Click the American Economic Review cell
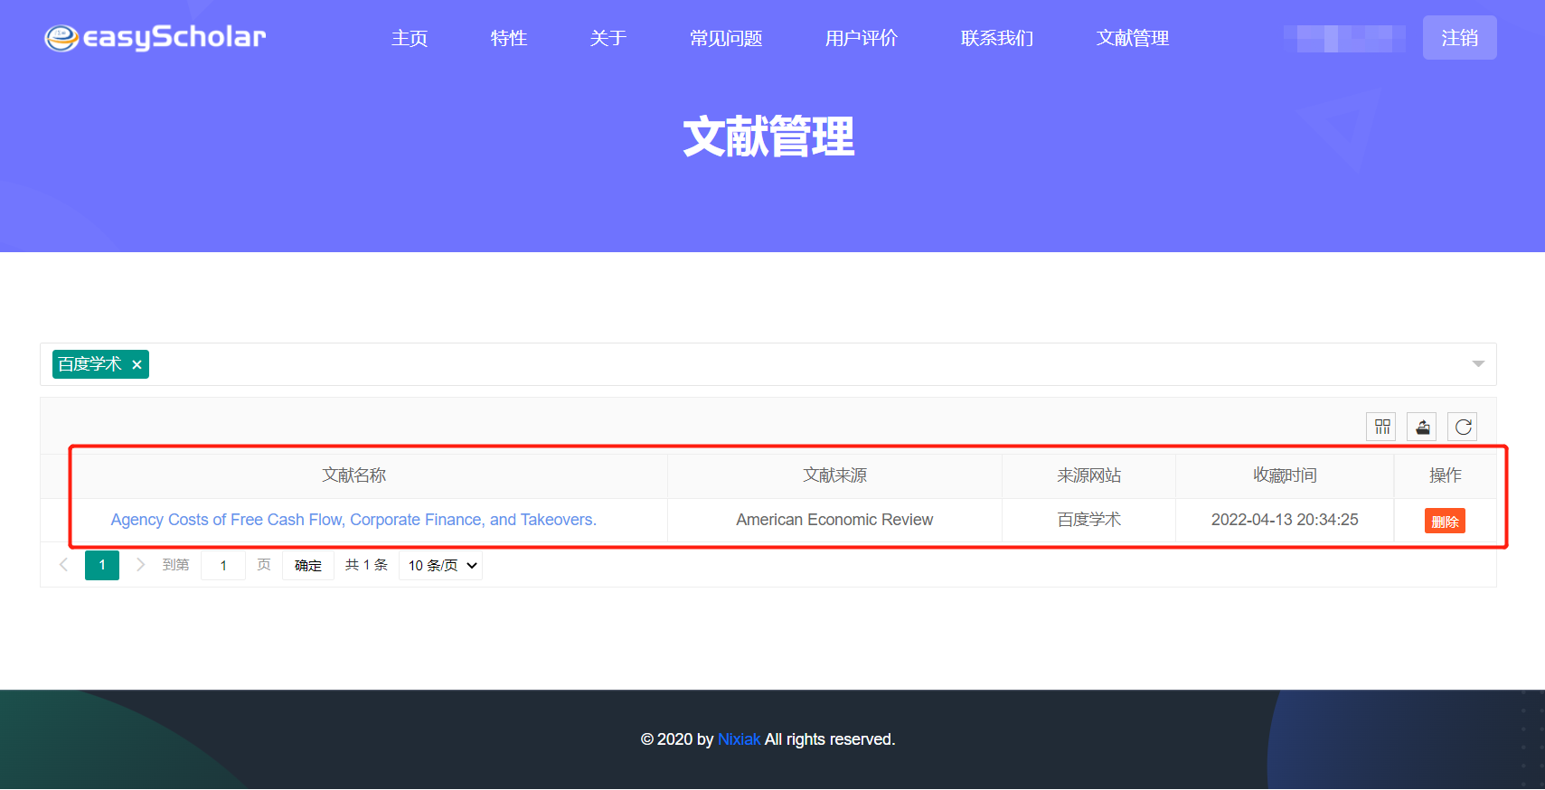The width and height of the screenshot is (1545, 790). click(x=834, y=520)
